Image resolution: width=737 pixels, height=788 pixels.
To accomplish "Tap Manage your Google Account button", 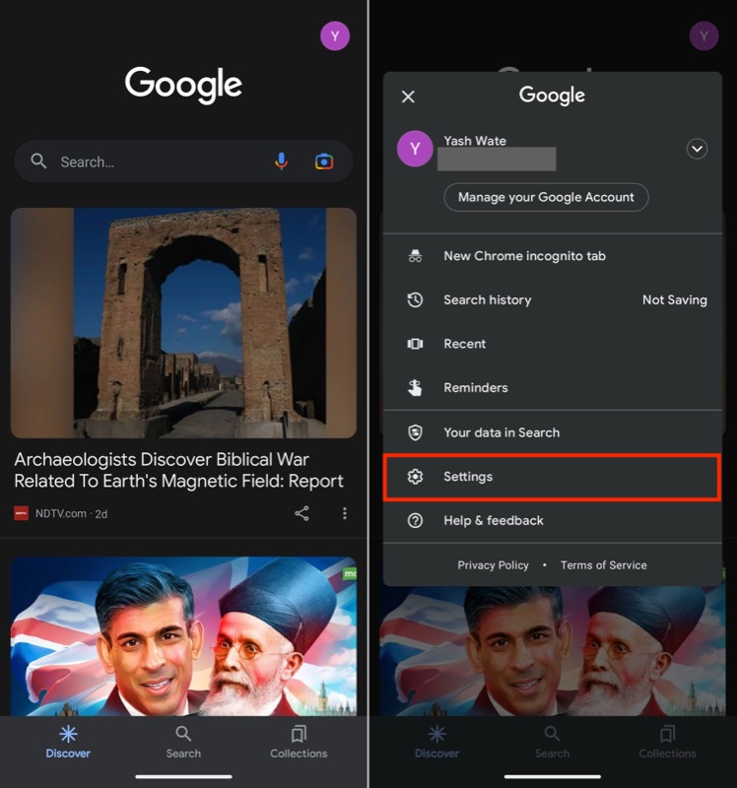I will click(546, 197).
